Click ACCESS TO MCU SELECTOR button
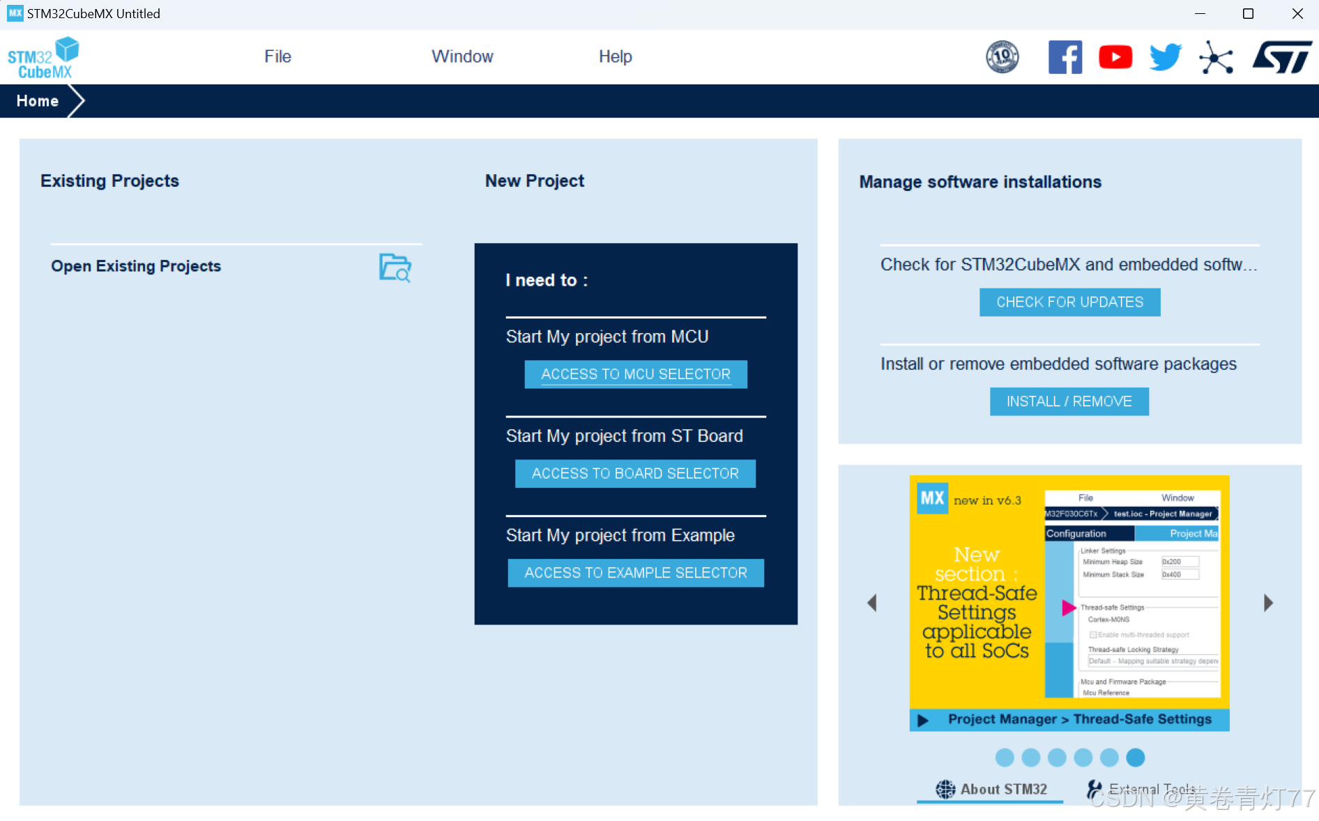Viewport: 1319px width, 821px height. click(x=636, y=374)
